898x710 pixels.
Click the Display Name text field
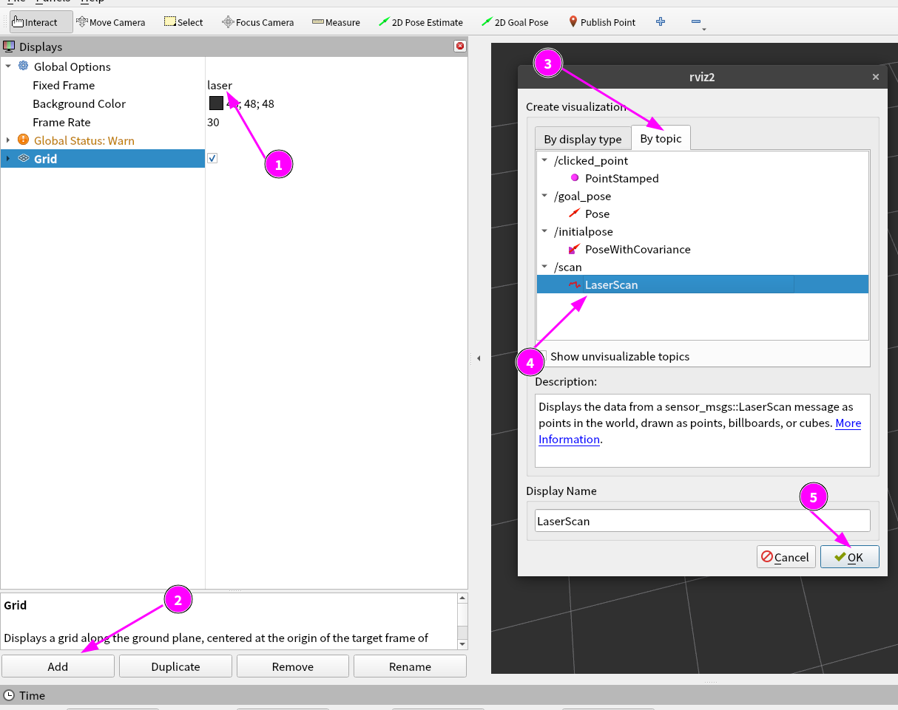point(701,520)
